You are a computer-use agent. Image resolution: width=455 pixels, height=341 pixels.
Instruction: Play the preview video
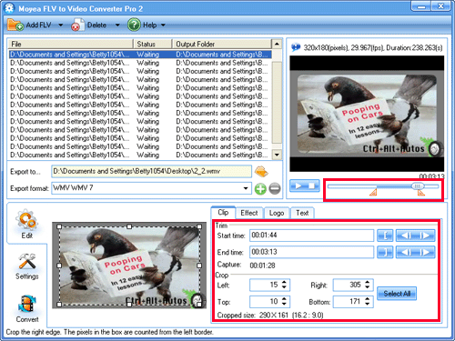click(x=298, y=186)
